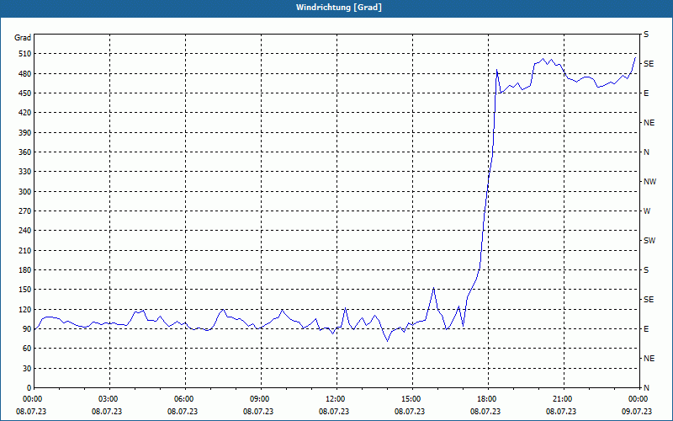Click the '09:00' time label

click(261, 399)
